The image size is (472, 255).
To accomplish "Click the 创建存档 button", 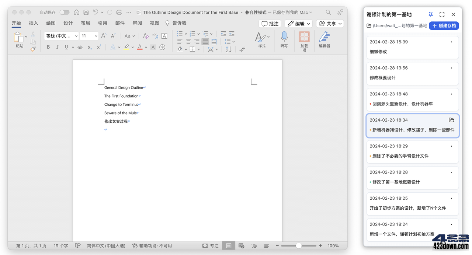I will [x=444, y=26].
